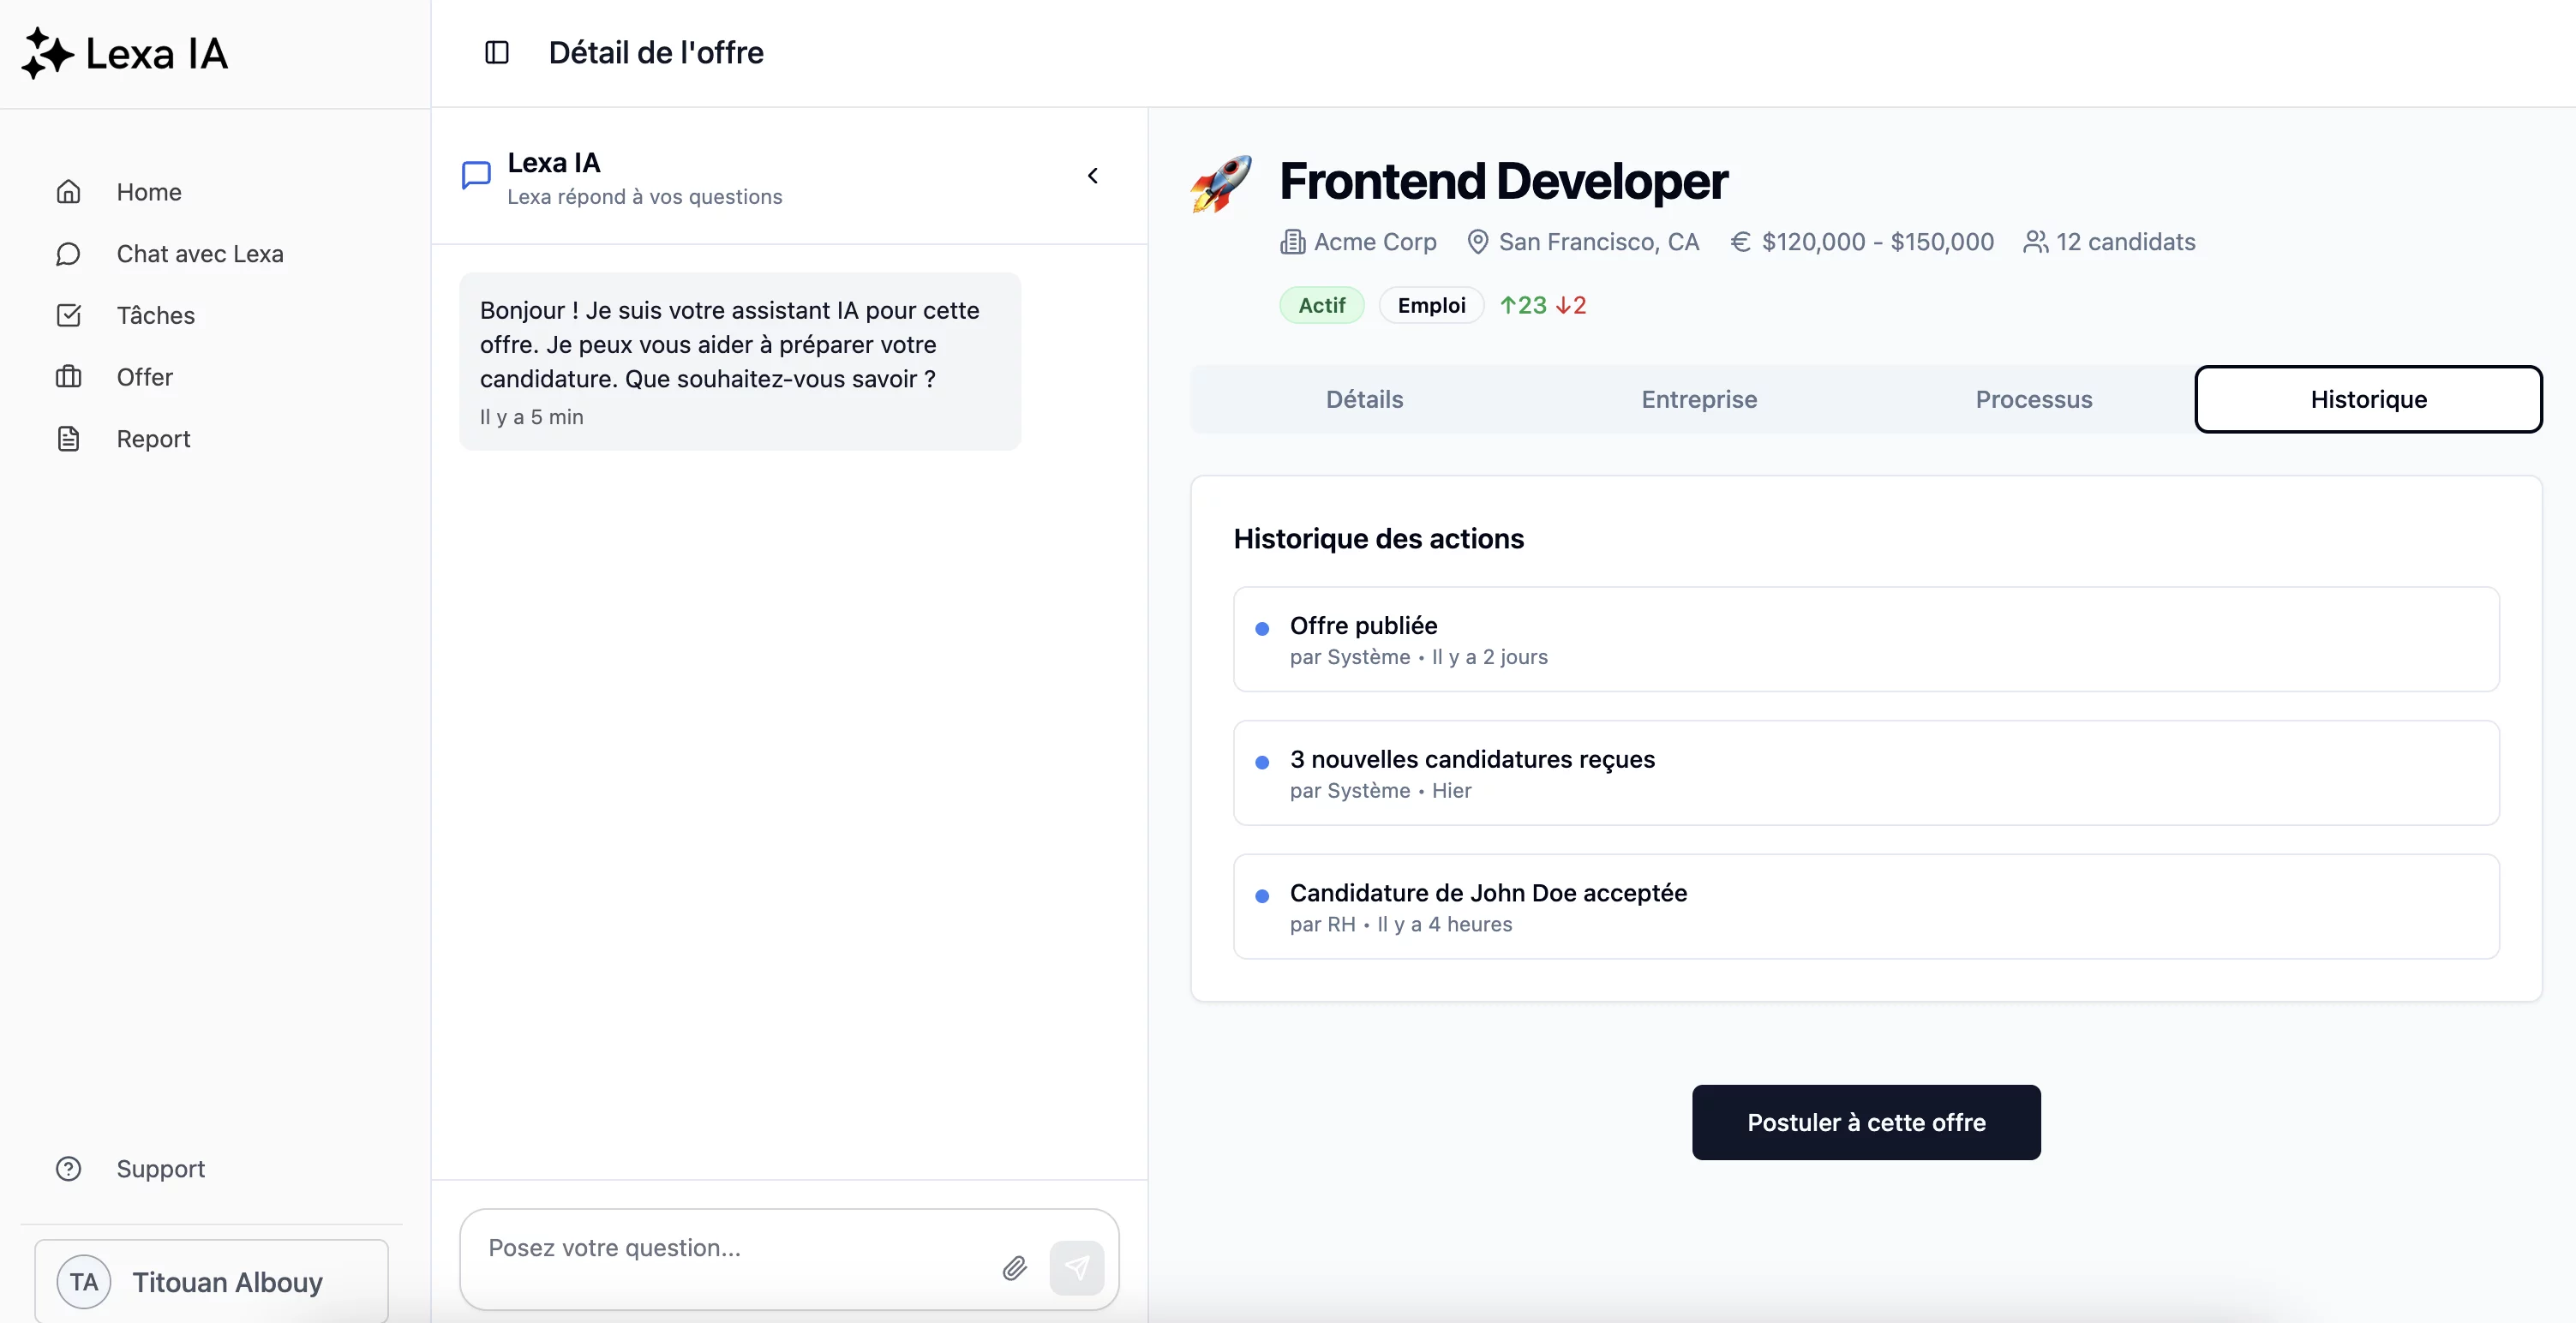Screen dimensions: 2576x1323
Task: Click the Report document icon
Action: (68, 439)
